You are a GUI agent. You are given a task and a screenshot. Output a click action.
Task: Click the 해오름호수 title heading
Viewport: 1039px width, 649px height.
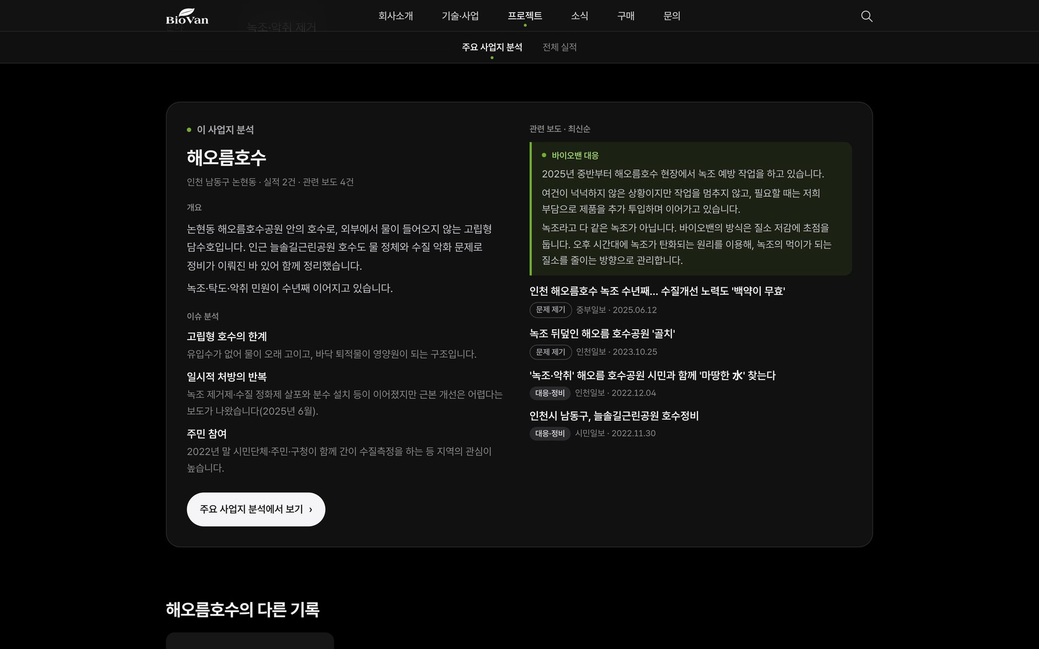click(x=226, y=157)
